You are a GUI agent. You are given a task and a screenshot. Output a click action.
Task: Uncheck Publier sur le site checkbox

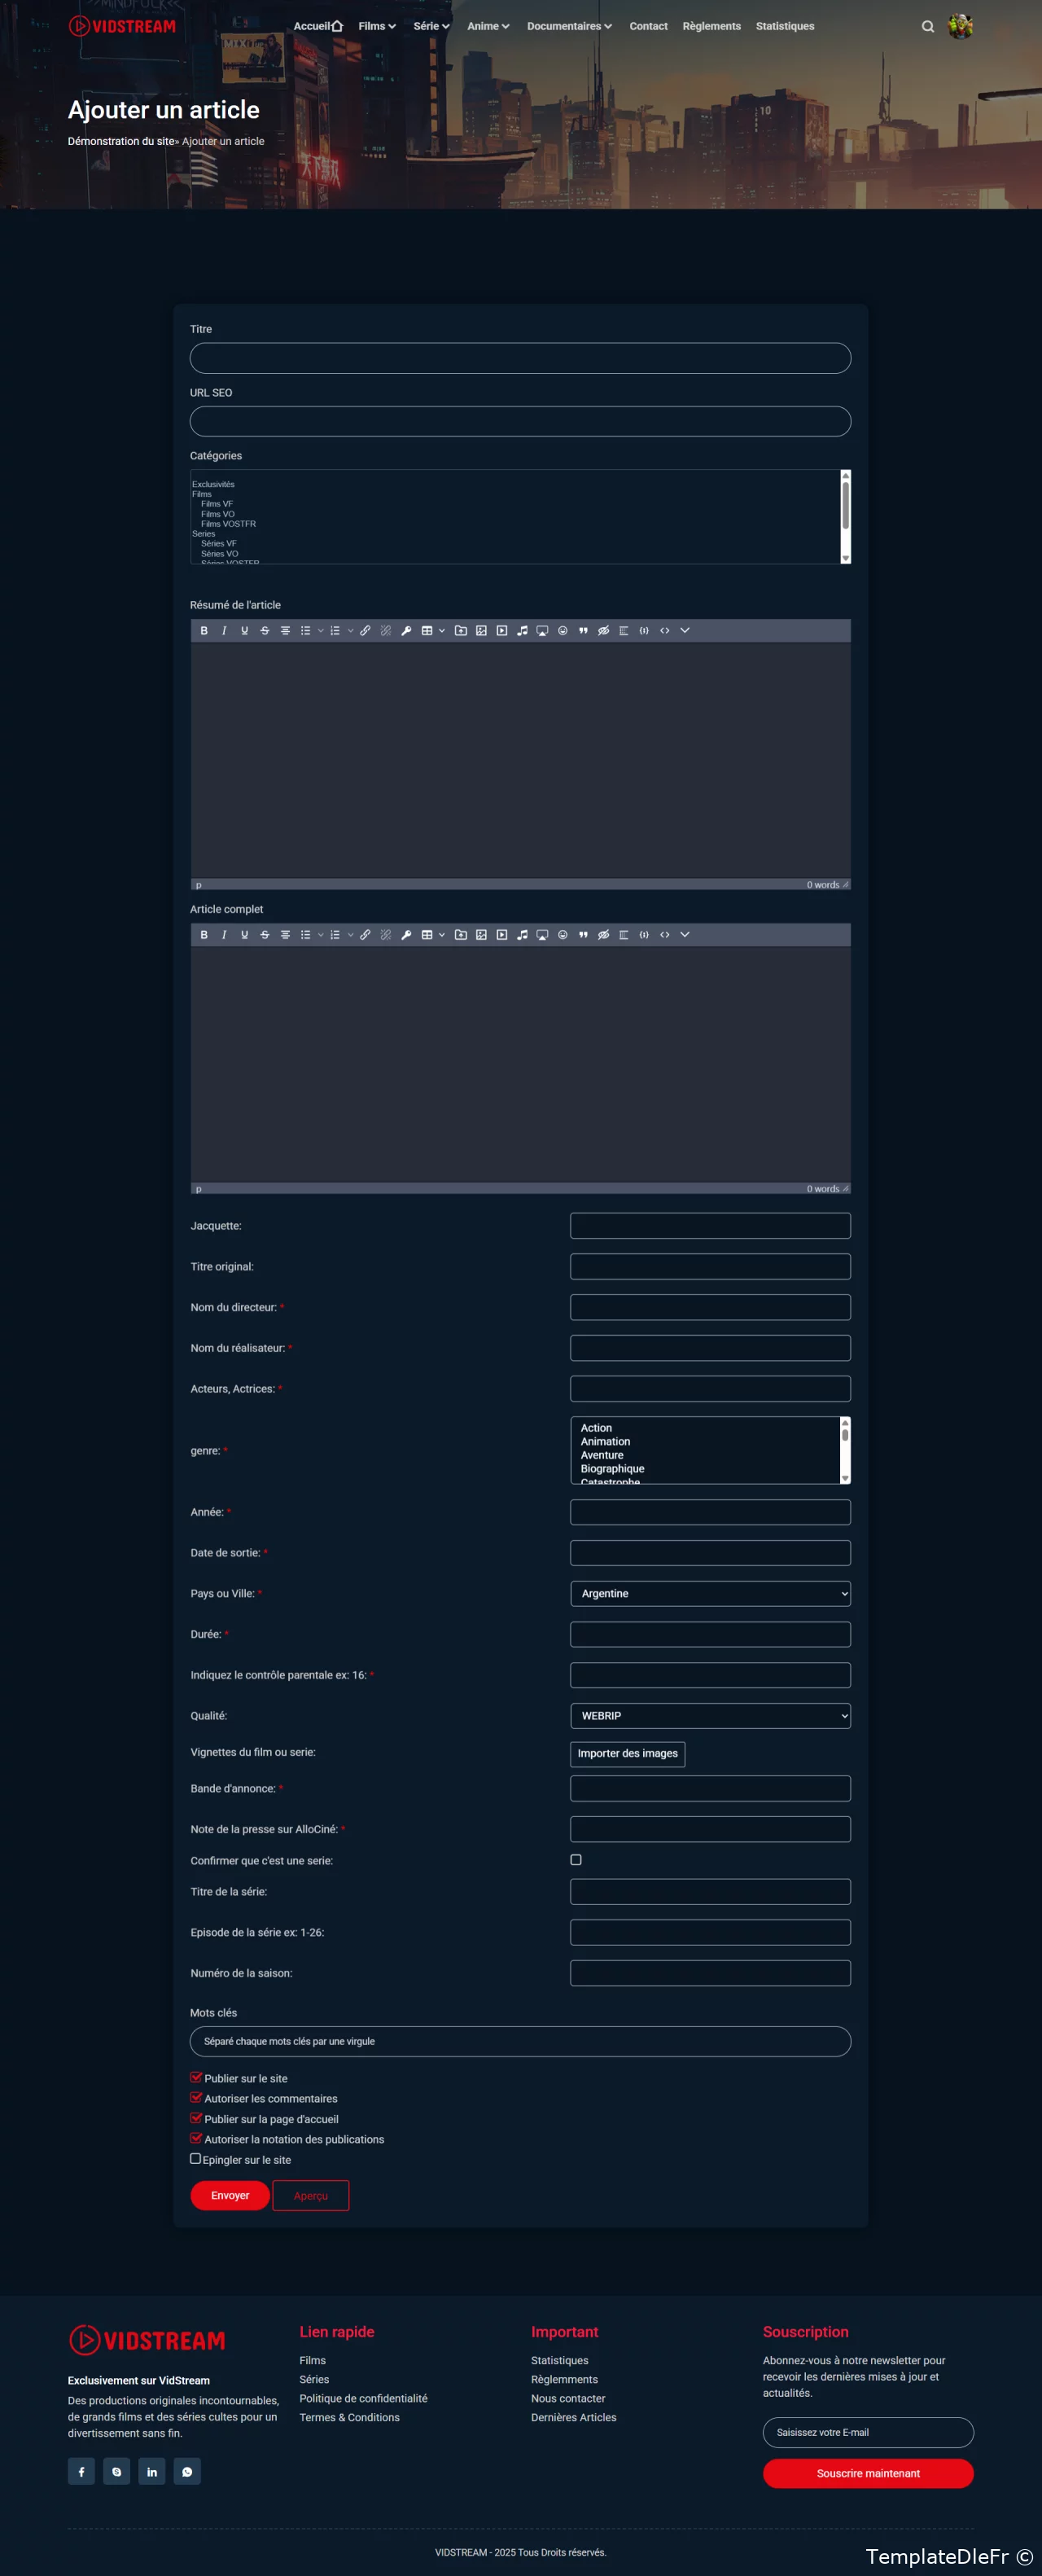pos(196,2077)
